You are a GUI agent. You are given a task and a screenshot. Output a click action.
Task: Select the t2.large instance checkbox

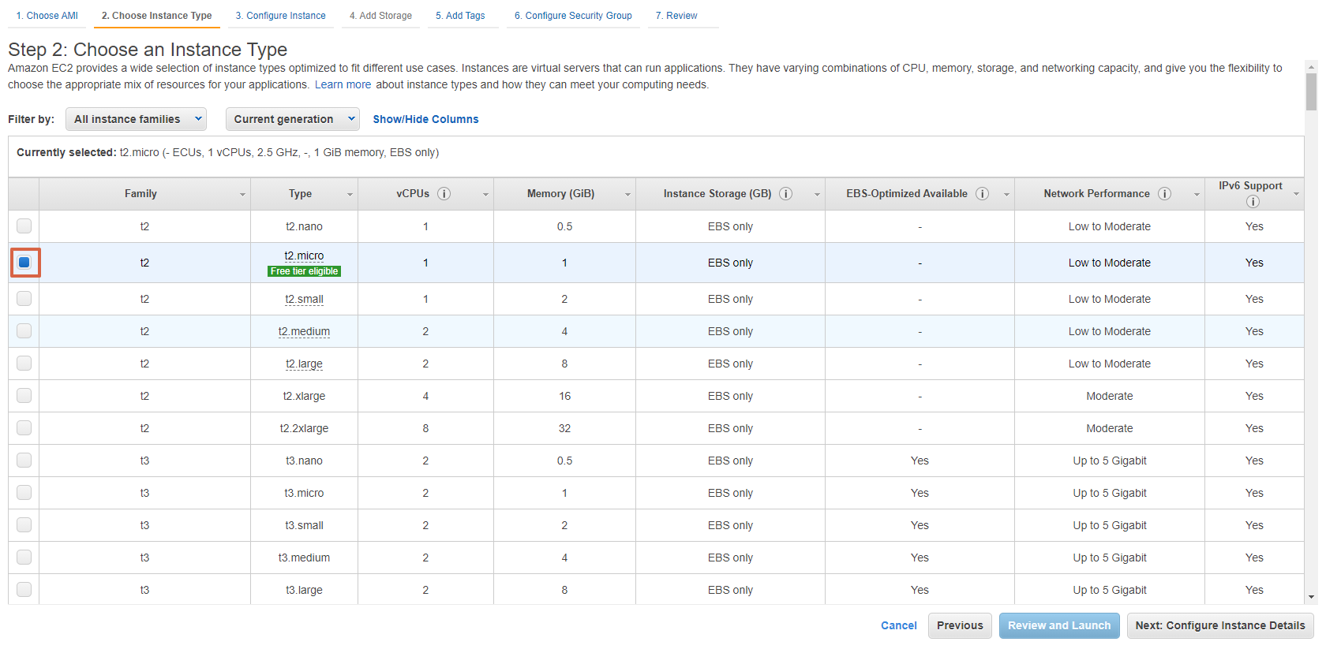click(x=24, y=364)
